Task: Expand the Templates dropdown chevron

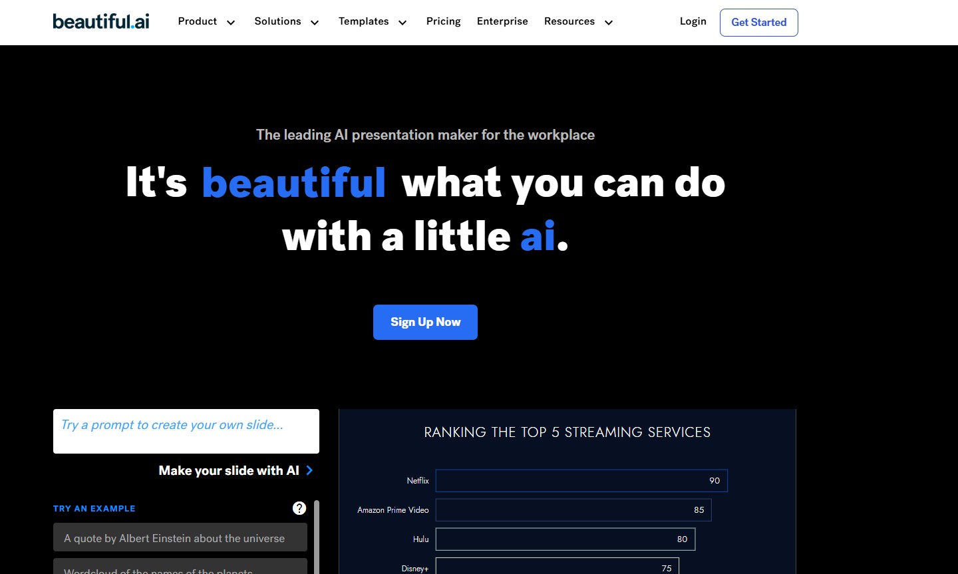Action: 402,23
